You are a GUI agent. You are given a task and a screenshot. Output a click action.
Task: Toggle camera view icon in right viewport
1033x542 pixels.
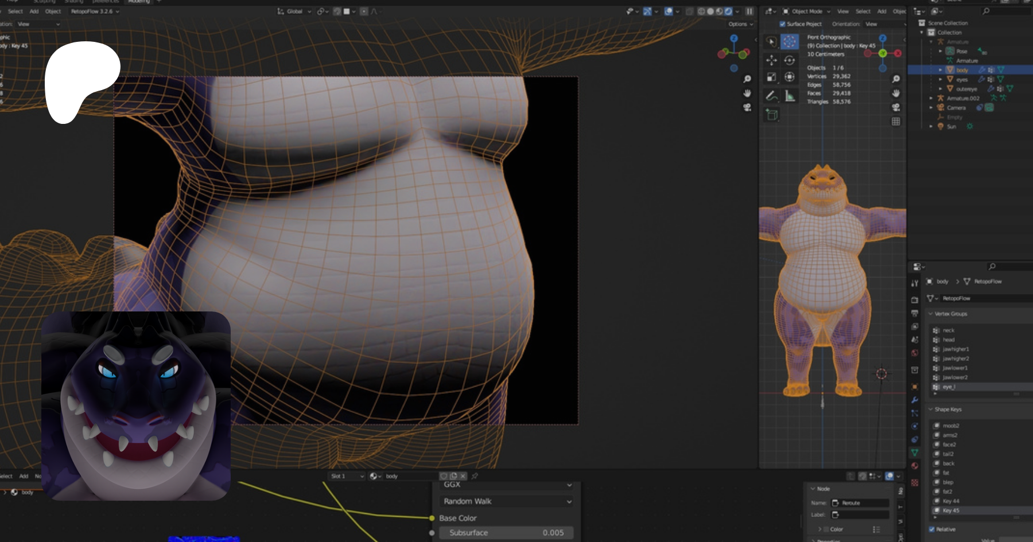tap(896, 107)
